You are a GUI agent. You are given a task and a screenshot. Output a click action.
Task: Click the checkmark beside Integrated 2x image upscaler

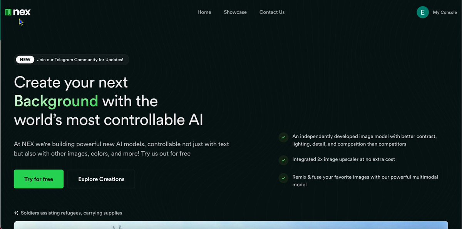click(x=283, y=160)
